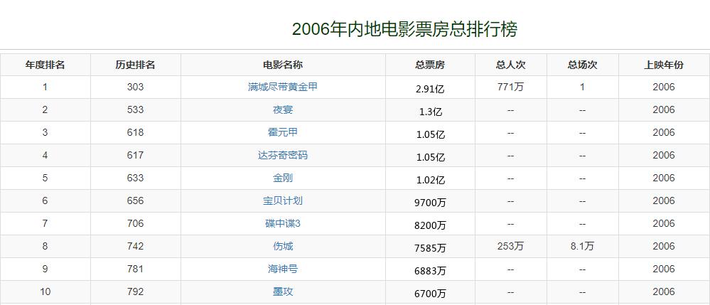Click the 总人次 column header
710x305 pixels.
point(510,65)
